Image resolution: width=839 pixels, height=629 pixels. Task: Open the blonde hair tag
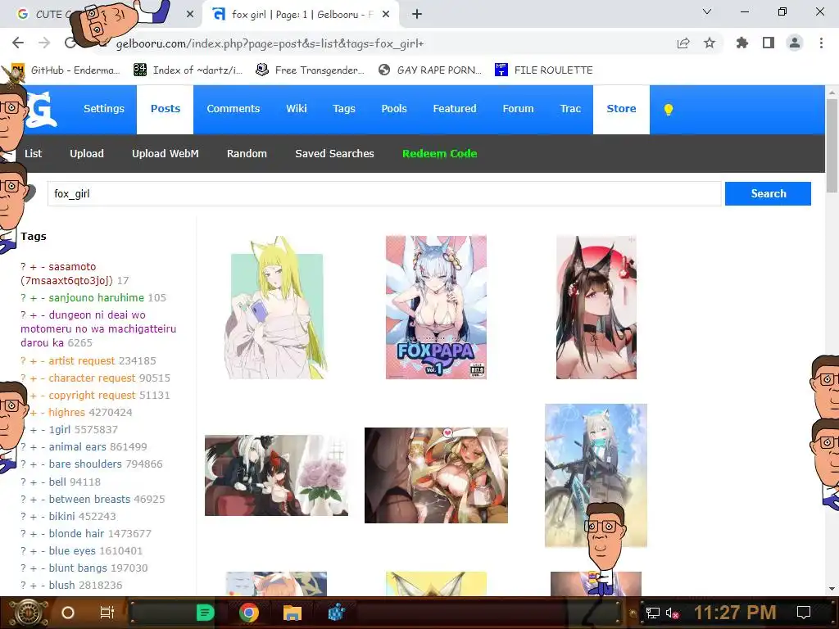pos(76,533)
